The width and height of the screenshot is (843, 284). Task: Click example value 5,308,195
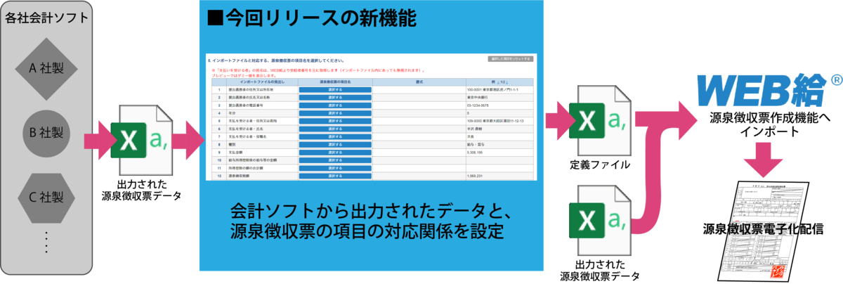(x=474, y=152)
